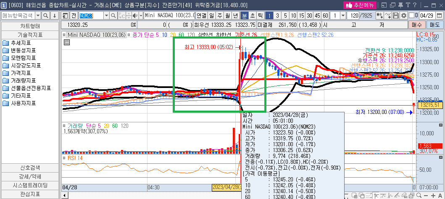Screen dimensions: 445x199
Task: Open chart settings gear icon
Action: pos(403,15)
